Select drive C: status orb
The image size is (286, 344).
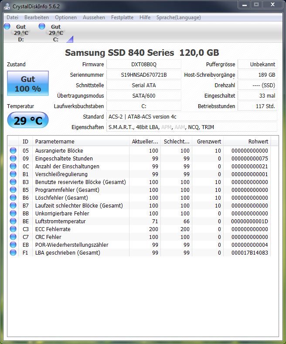click(42, 26)
